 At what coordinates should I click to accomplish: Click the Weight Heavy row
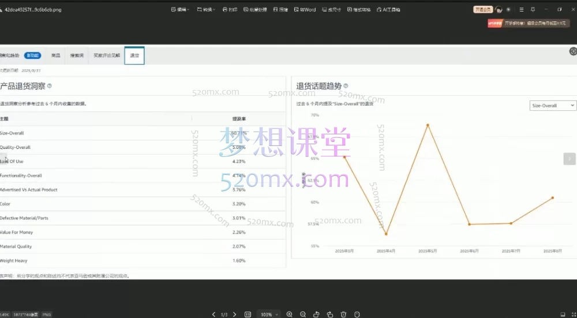pos(143,261)
